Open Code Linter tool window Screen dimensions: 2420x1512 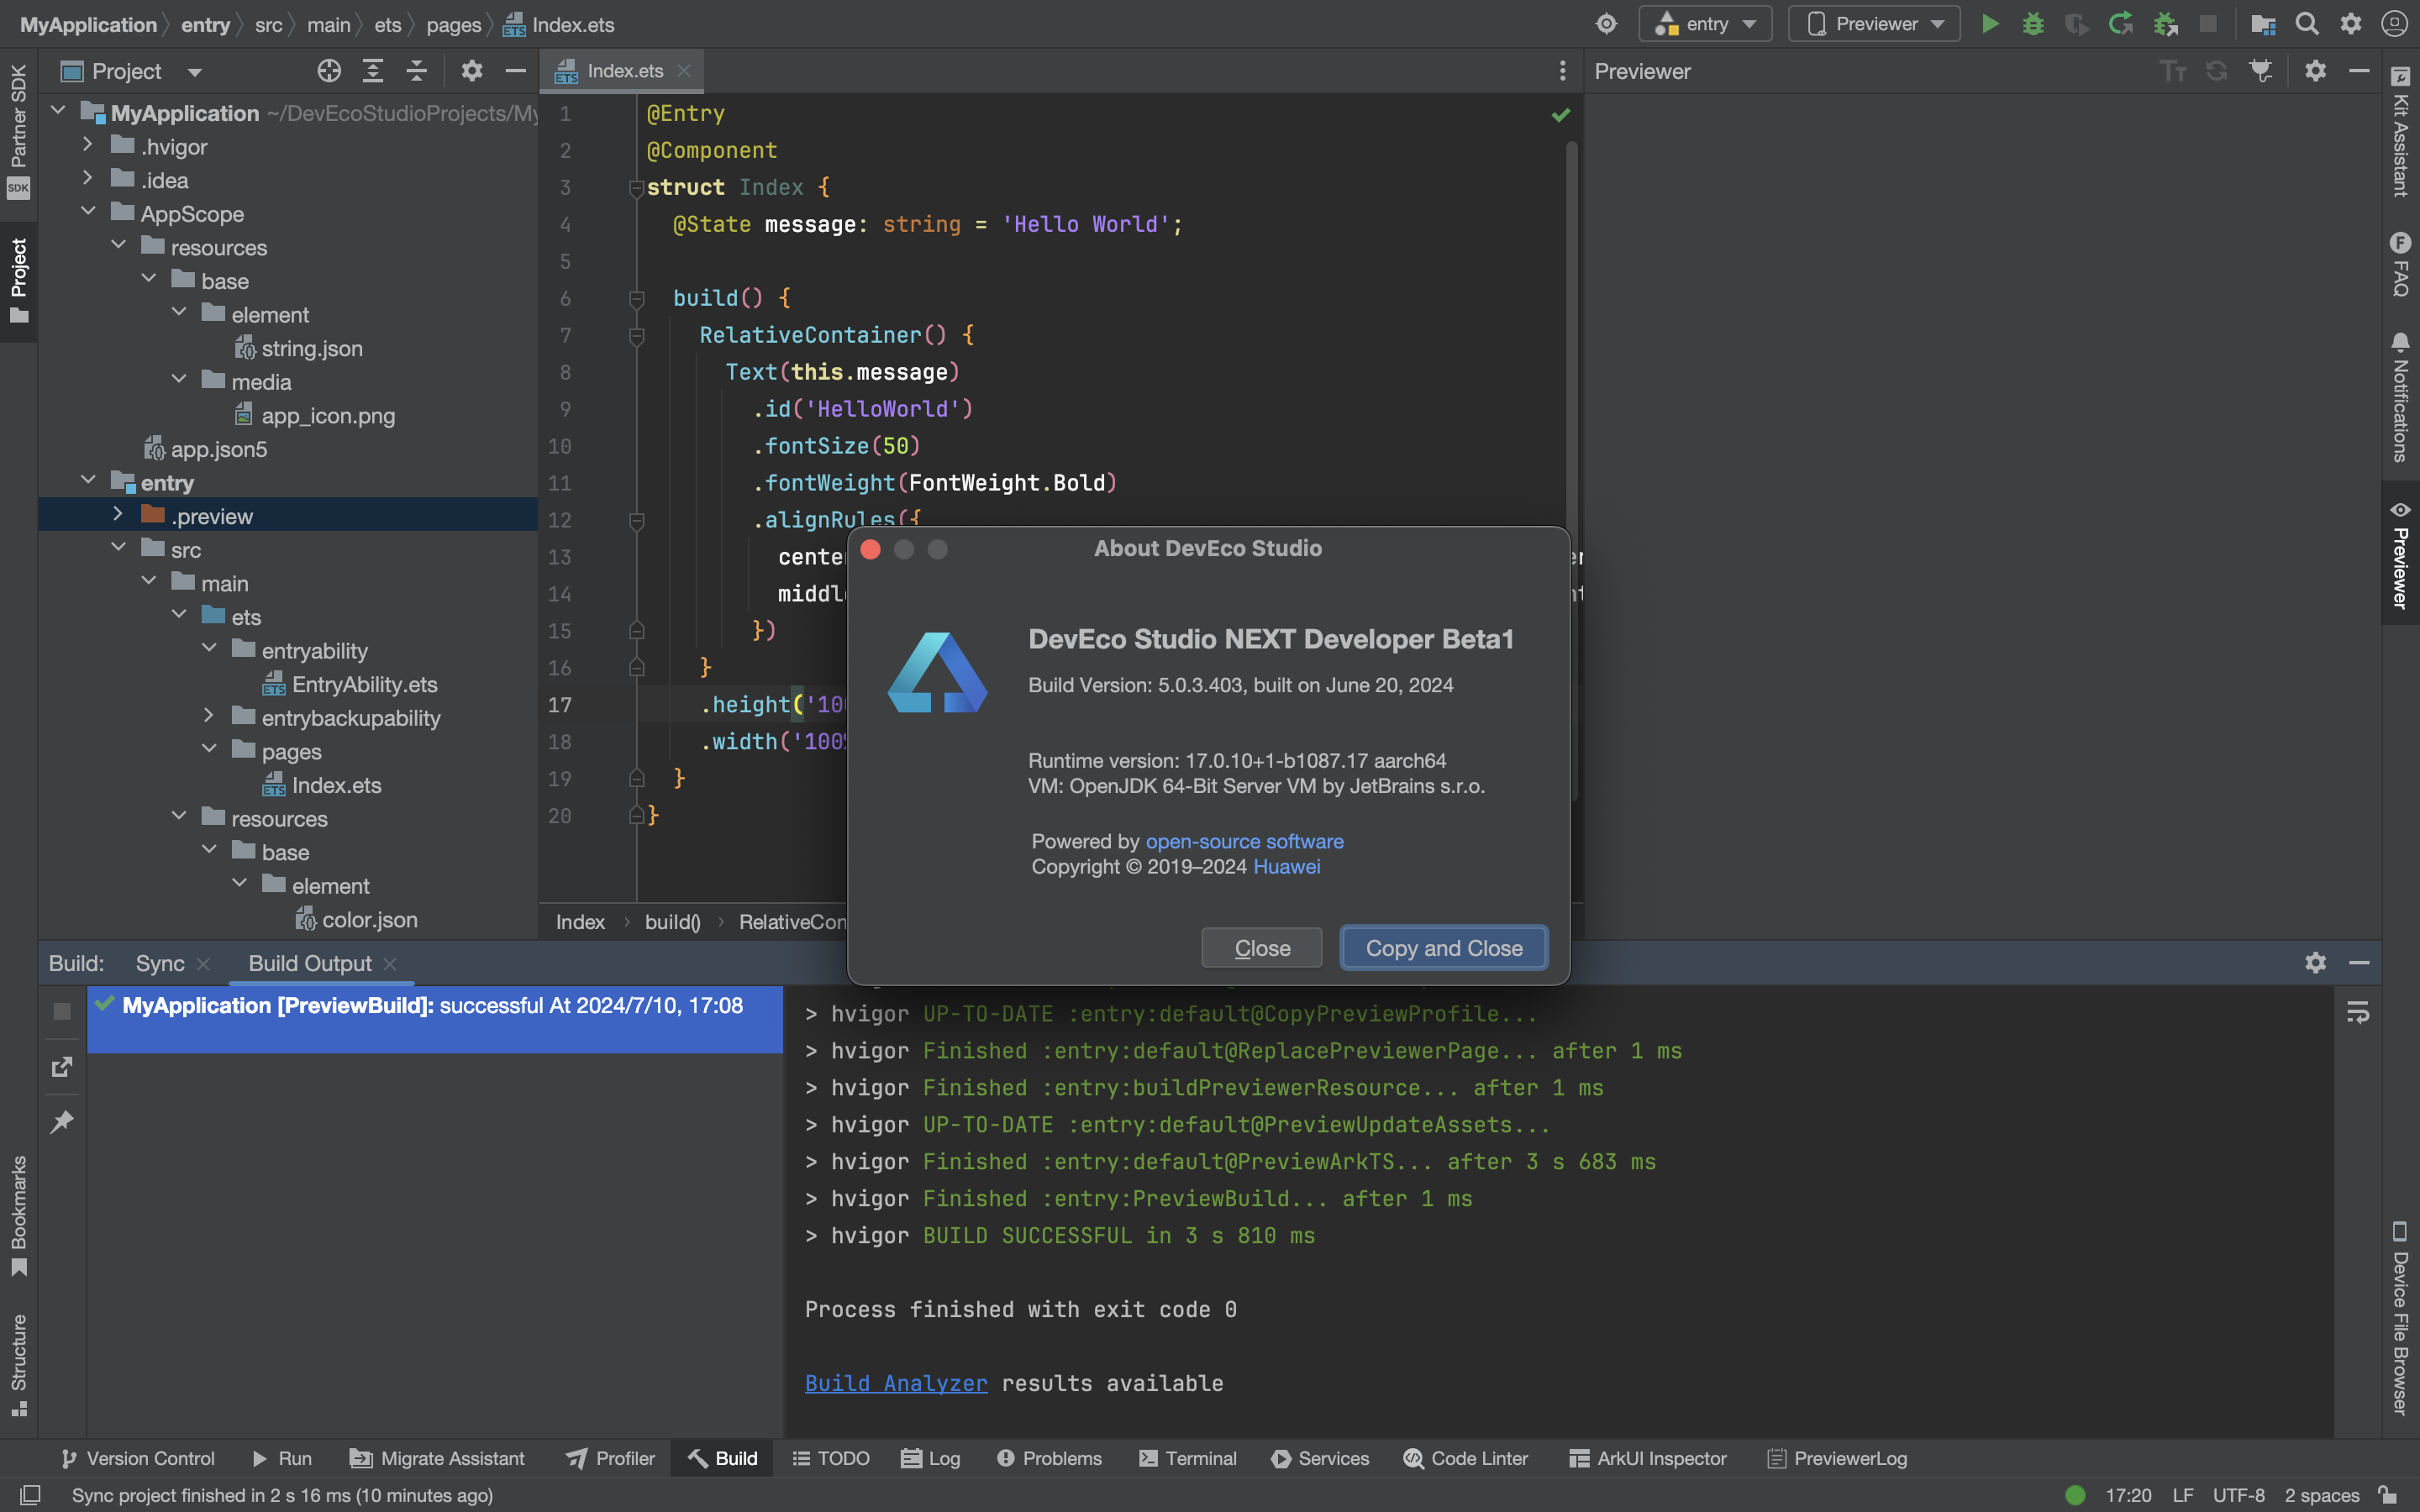[1466, 1458]
